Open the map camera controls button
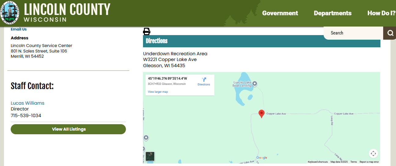This screenshot has width=396, height=166. pos(373,153)
